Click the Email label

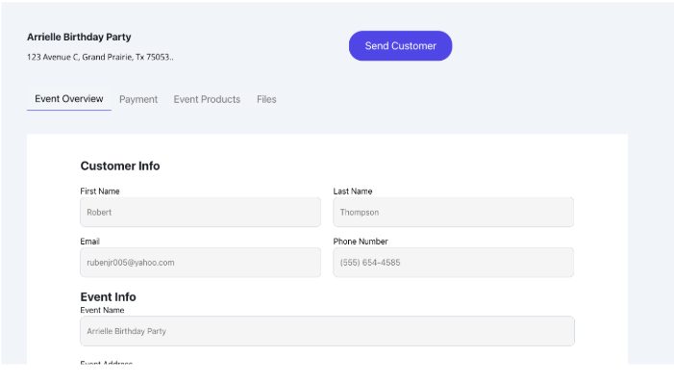(89, 242)
